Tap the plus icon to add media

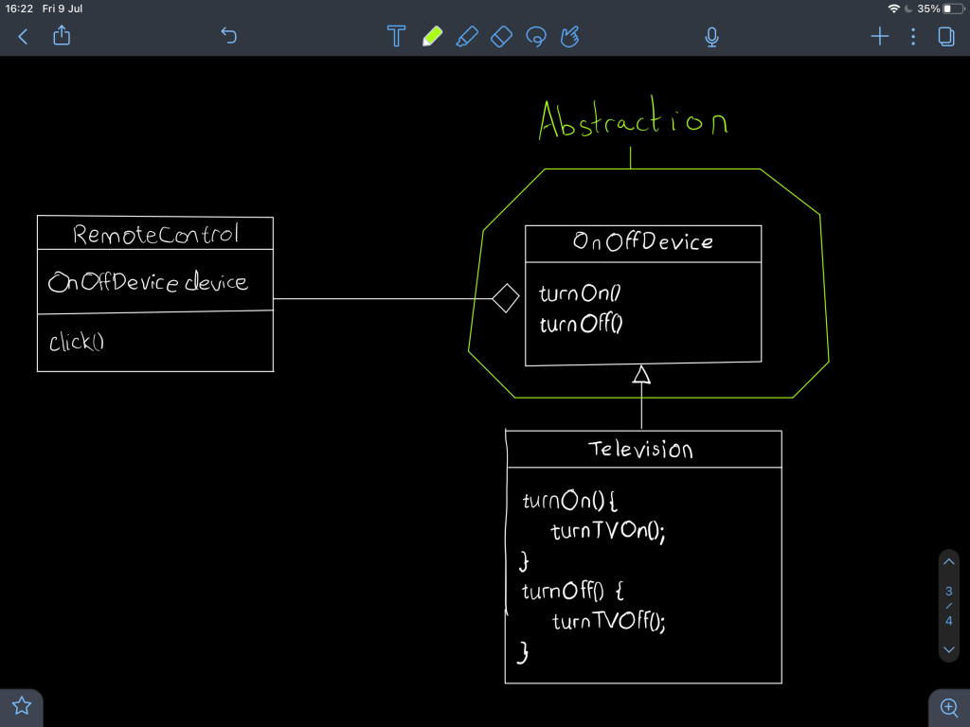point(880,37)
